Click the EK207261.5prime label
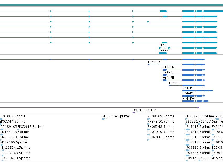223x162 pixels. tap(199, 116)
